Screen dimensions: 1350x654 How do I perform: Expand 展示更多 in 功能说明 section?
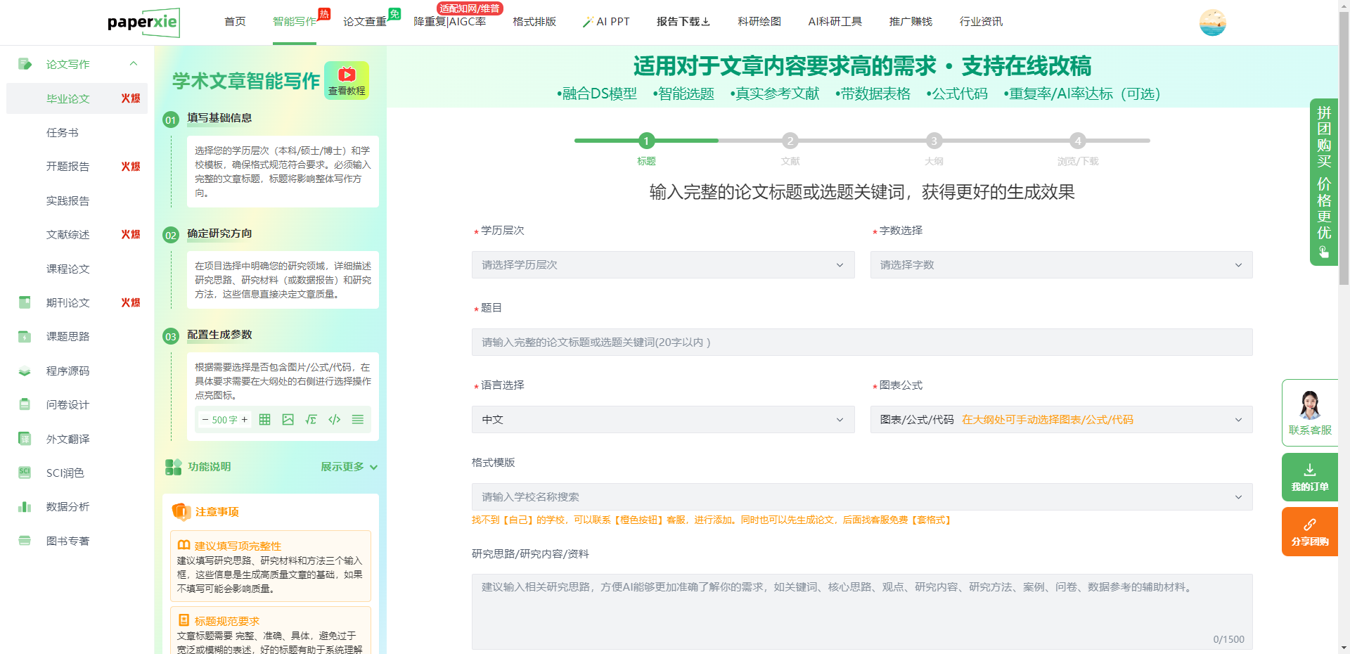349,467
